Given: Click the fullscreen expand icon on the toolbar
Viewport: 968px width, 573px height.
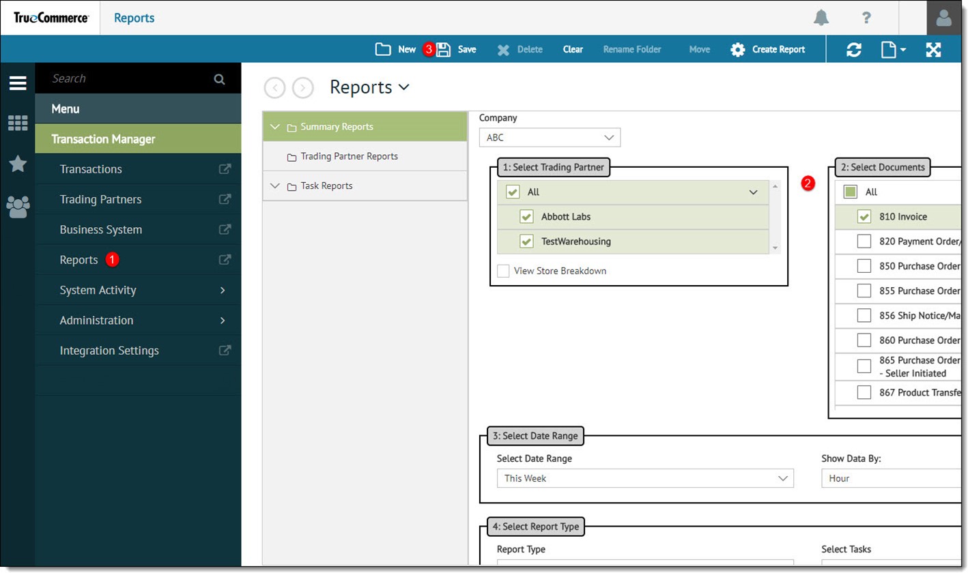Looking at the screenshot, I should click(x=933, y=48).
